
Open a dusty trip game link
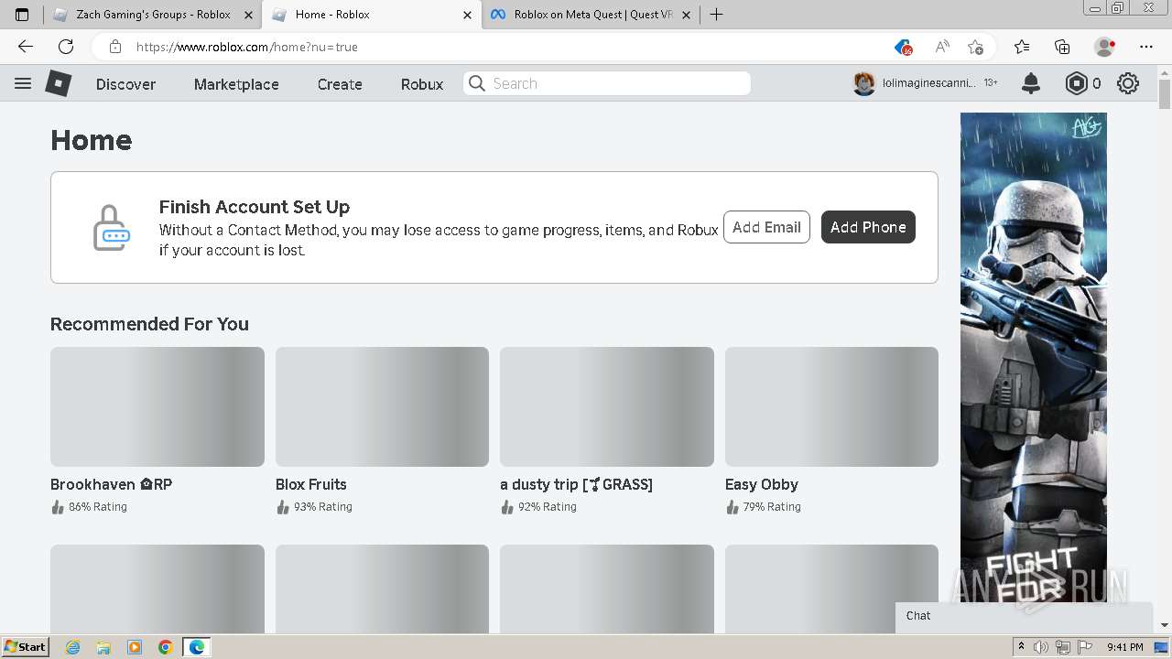(576, 484)
